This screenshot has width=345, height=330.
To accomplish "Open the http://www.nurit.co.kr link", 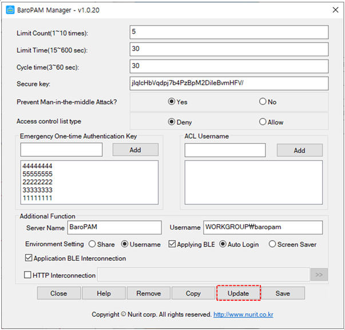I will (x=243, y=315).
